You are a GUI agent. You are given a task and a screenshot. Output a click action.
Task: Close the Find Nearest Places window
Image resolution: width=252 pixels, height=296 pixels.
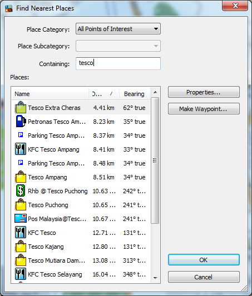pos(235,6)
